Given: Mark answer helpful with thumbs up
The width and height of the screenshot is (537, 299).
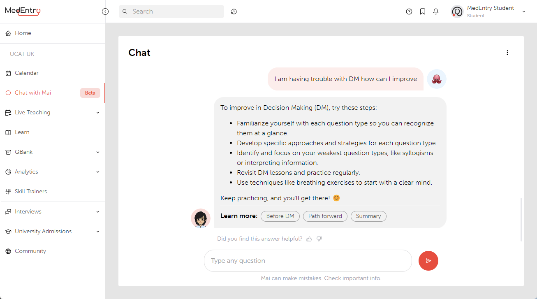Looking at the screenshot, I should 309,239.
